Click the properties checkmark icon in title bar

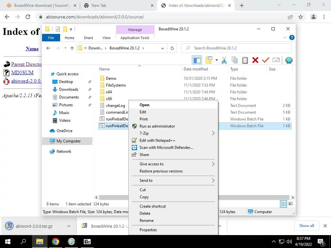pyautogui.click(x=58, y=29)
